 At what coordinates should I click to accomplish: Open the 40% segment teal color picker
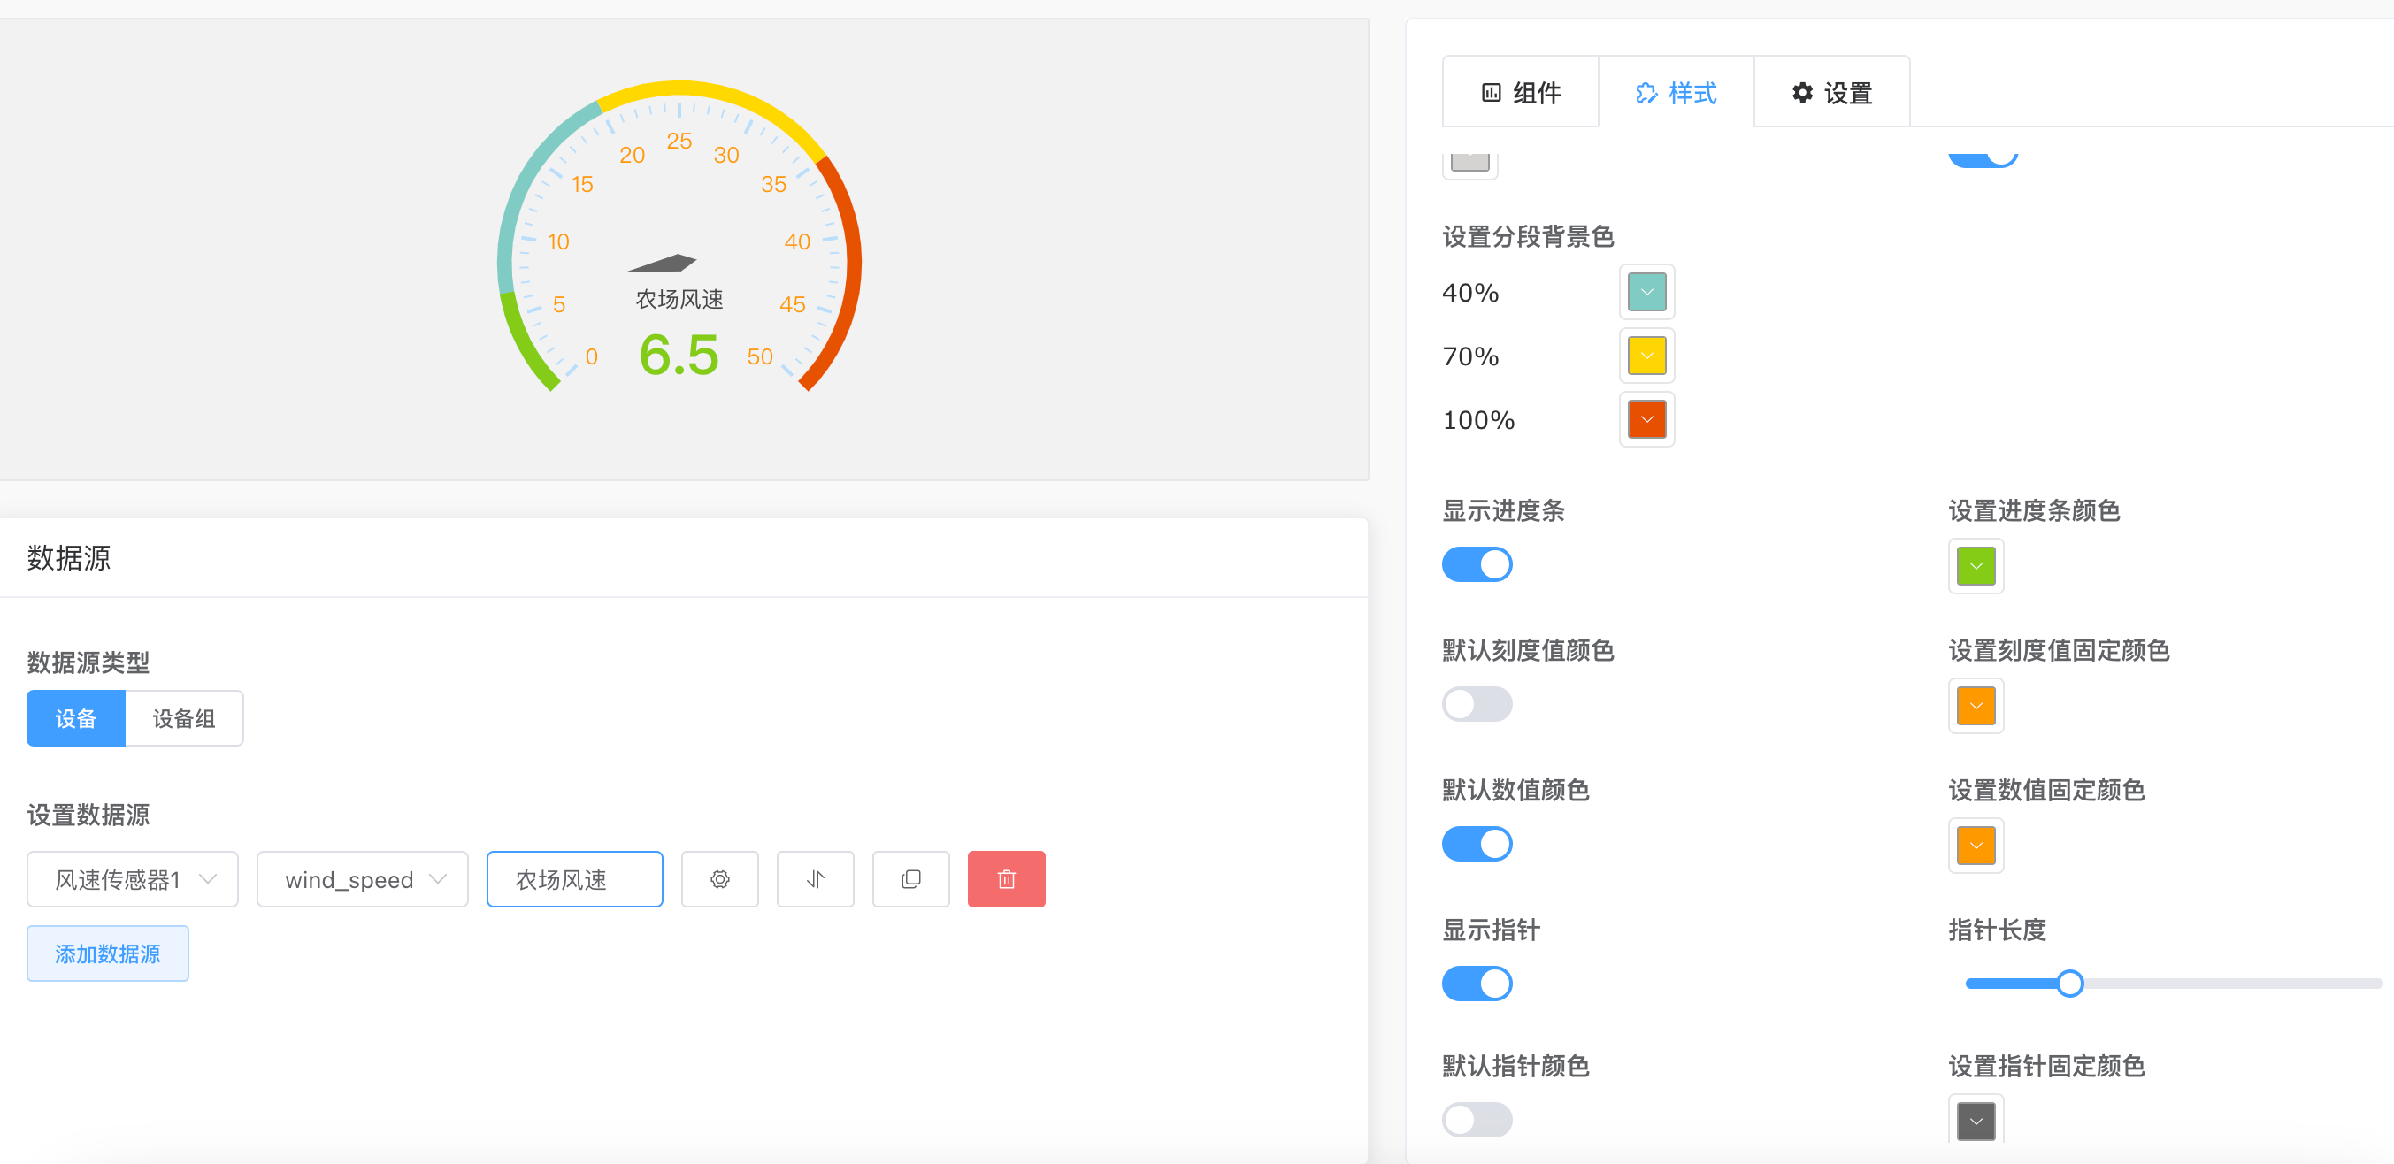point(1646,293)
